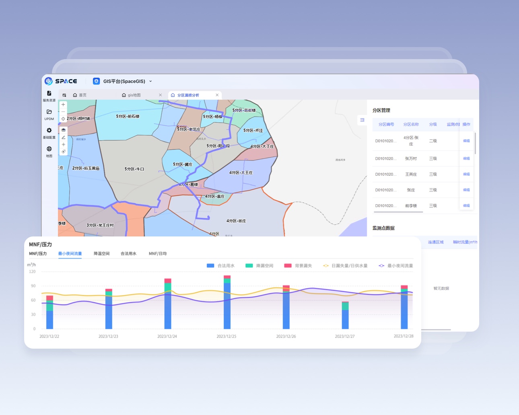This screenshot has height=415, width=519.
Task: Open the UPDM folder icon
Action: (49, 114)
